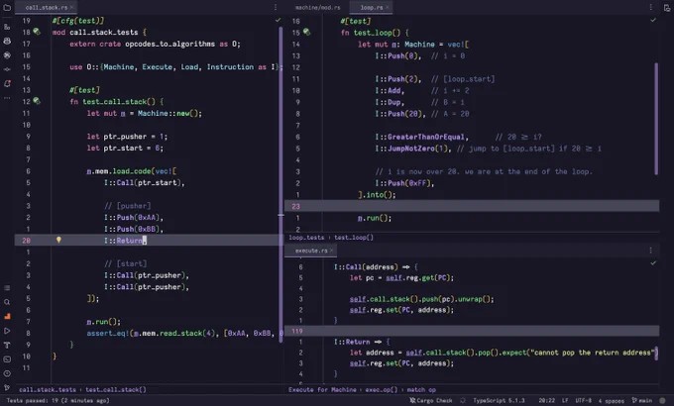This screenshot has height=406, width=674.
Task: Show quick-fix lightbulb on I::Return line
Action: pyautogui.click(x=58, y=240)
